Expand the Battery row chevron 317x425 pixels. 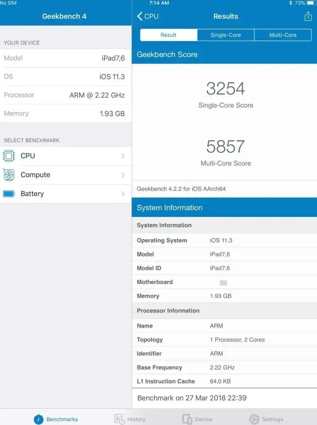point(123,194)
